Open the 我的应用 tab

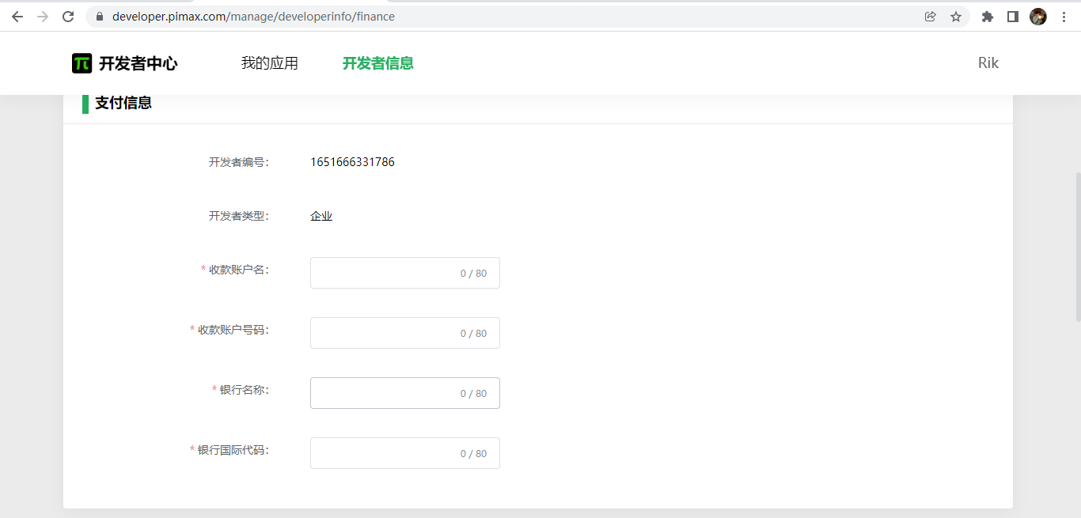[x=270, y=63]
